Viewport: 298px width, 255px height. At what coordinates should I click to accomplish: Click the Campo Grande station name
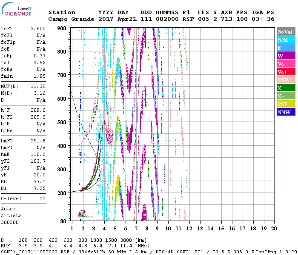pyautogui.click(x=71, y=19)
